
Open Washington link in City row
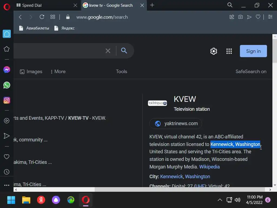pyautogui.click(x=197, y=177)
